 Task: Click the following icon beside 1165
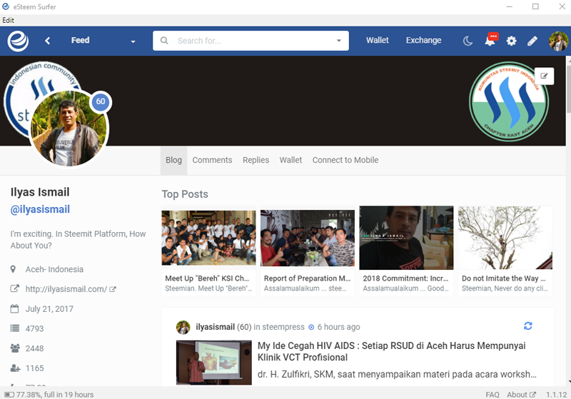pyautogui.click(x=15, y=368)
